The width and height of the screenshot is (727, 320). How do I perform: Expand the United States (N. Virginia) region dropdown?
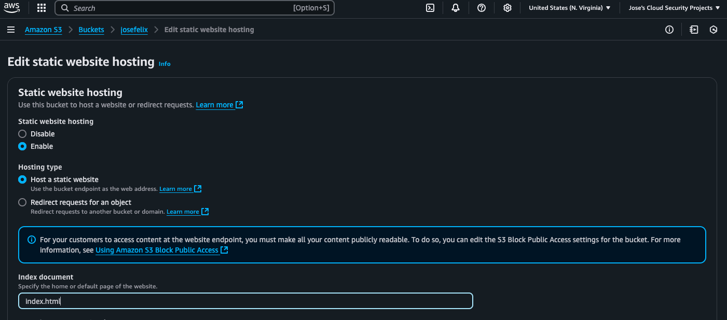click(x=569, y=8)
